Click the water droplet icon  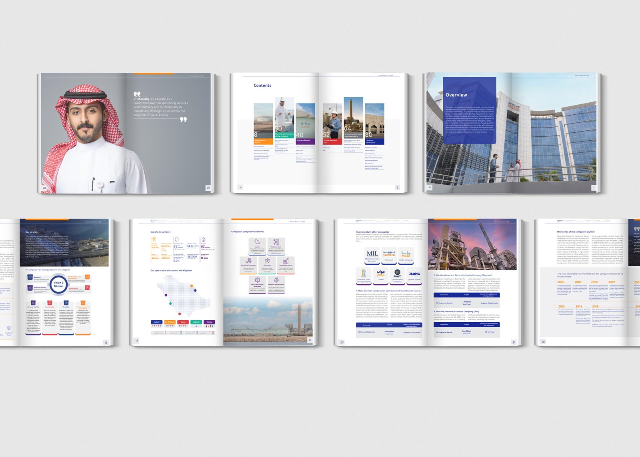point(176,239)
